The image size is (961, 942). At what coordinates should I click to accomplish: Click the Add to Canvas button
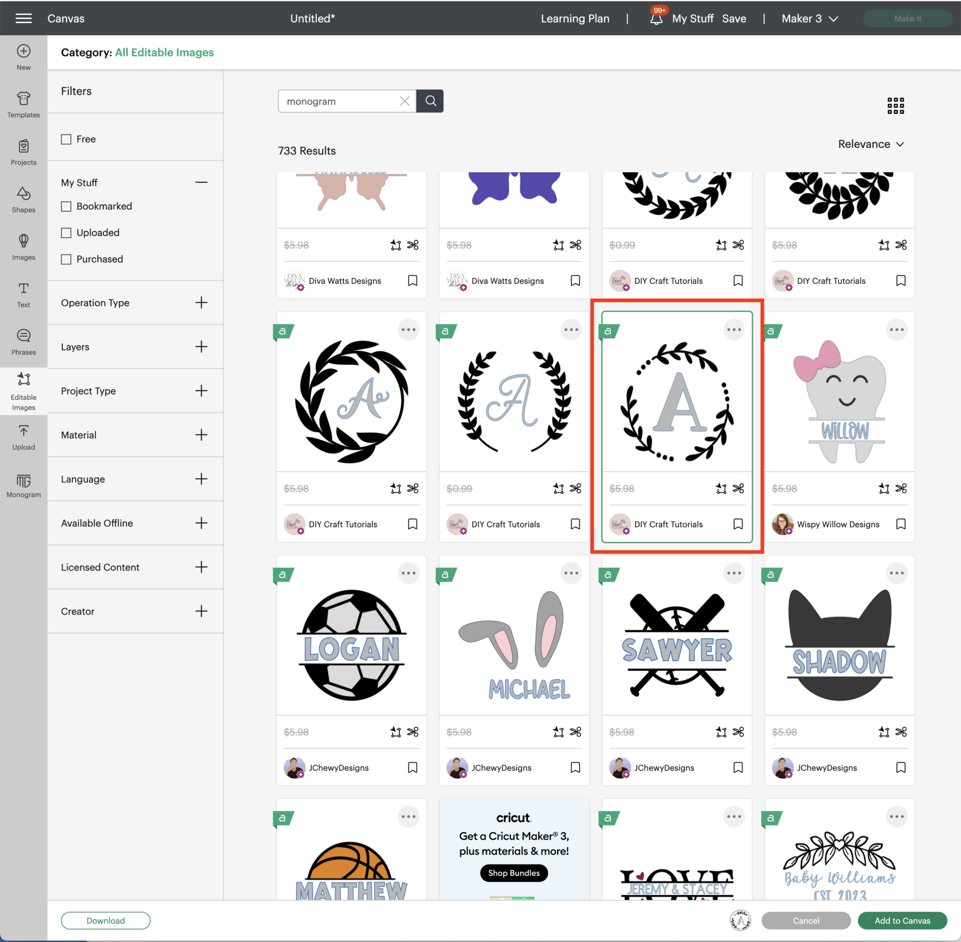[x=901, y=920]
